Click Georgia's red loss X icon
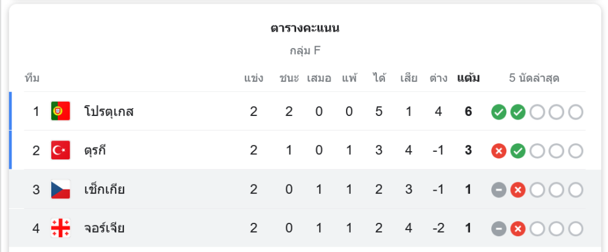Screen dimensions: 608x252 click(518, 229)
